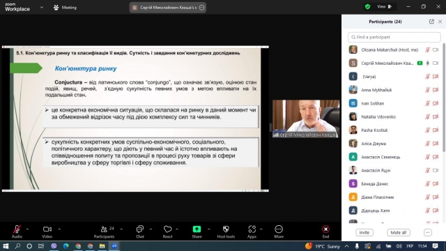
Task: Open File Explorer from taskbar
Action: pyautogui.click(x=102, y=246)
